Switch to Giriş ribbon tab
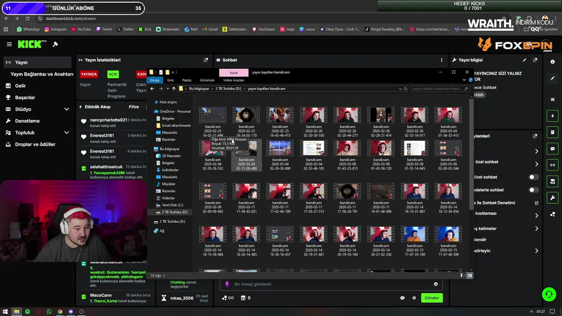Viewport: 562px width, 316px height. point(170,80)
